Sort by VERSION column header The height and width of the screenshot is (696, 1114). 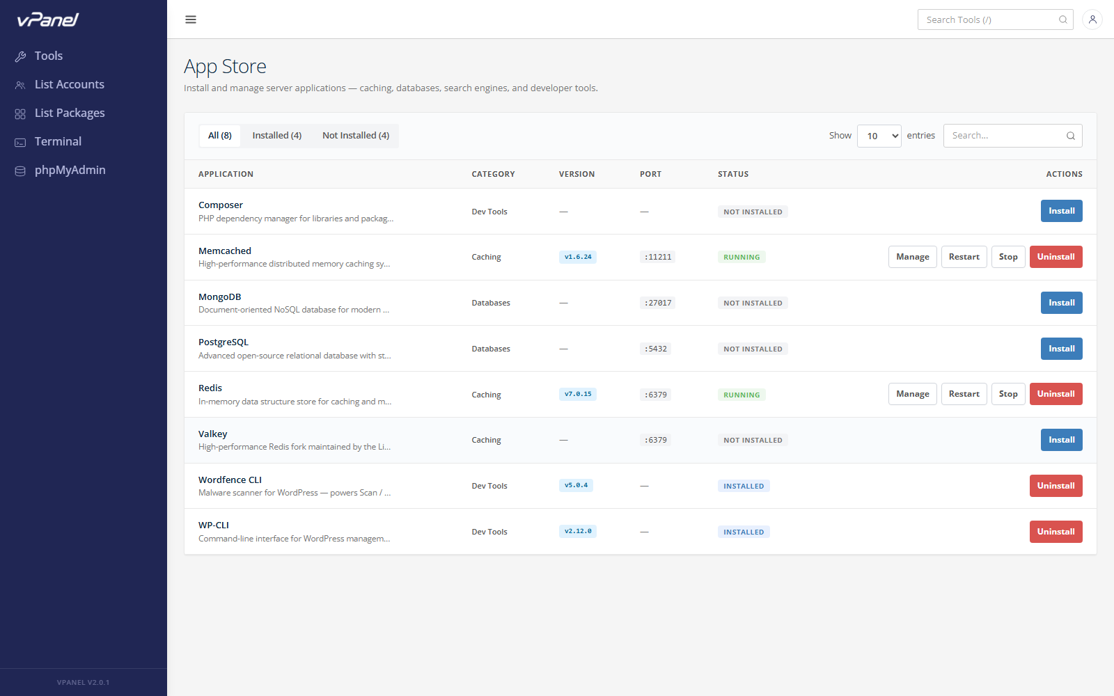(576, 174)
